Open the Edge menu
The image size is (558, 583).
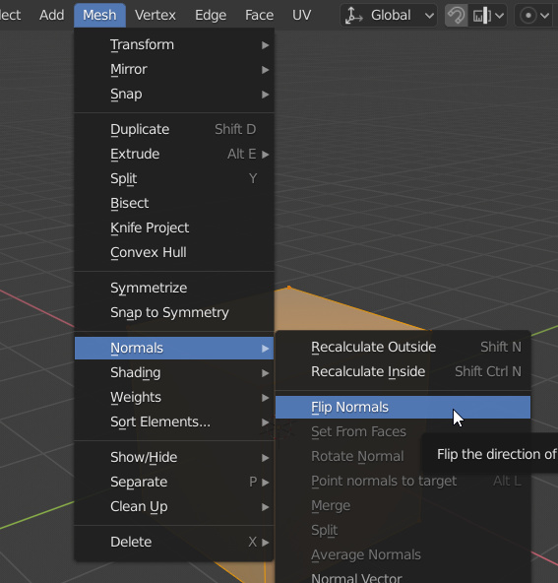pyautogui.click(x=211, y=15)
